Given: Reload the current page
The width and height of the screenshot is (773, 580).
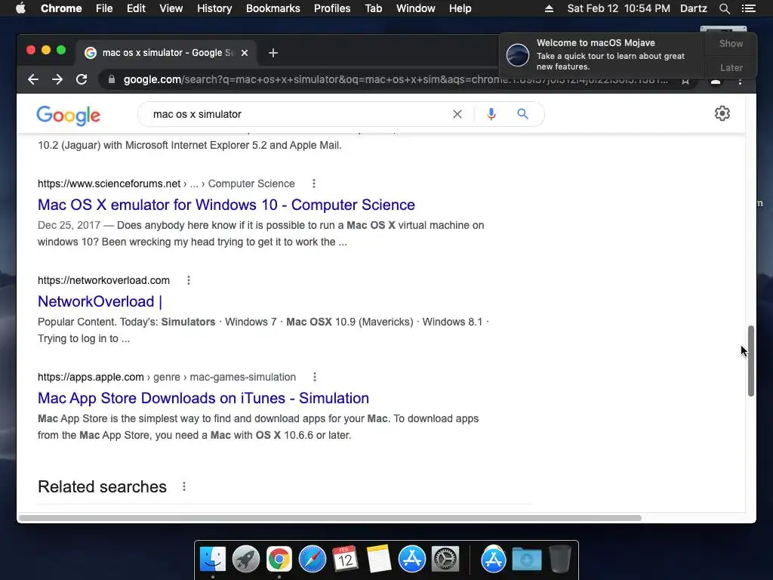Looking at the screenshot, I should point(82,79).
